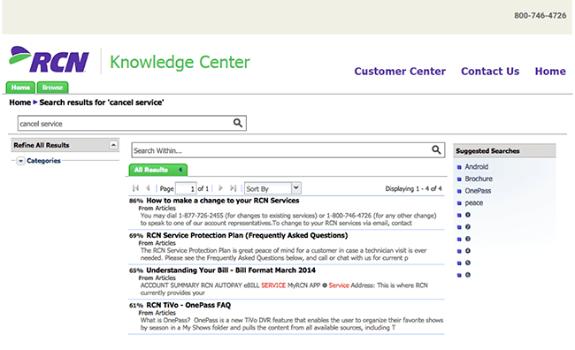575x350 pixels.
Task: Click the page number field
Action: coord(186,189)
